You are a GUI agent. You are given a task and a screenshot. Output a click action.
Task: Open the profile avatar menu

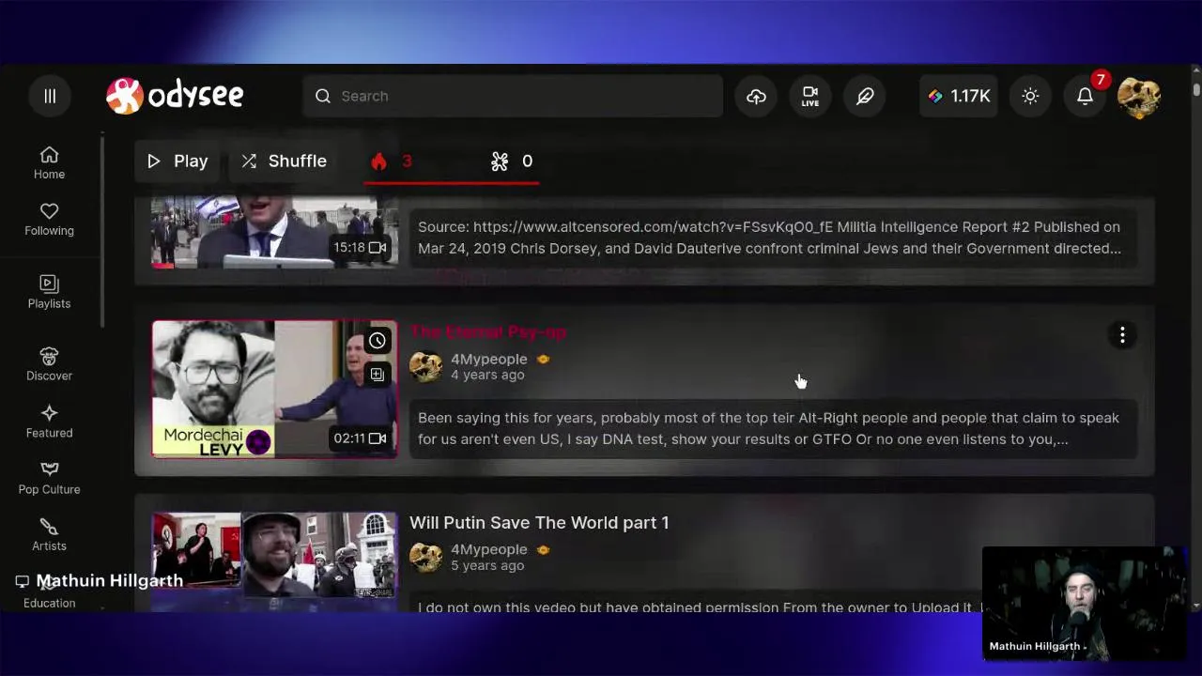tap(1138, 97)
